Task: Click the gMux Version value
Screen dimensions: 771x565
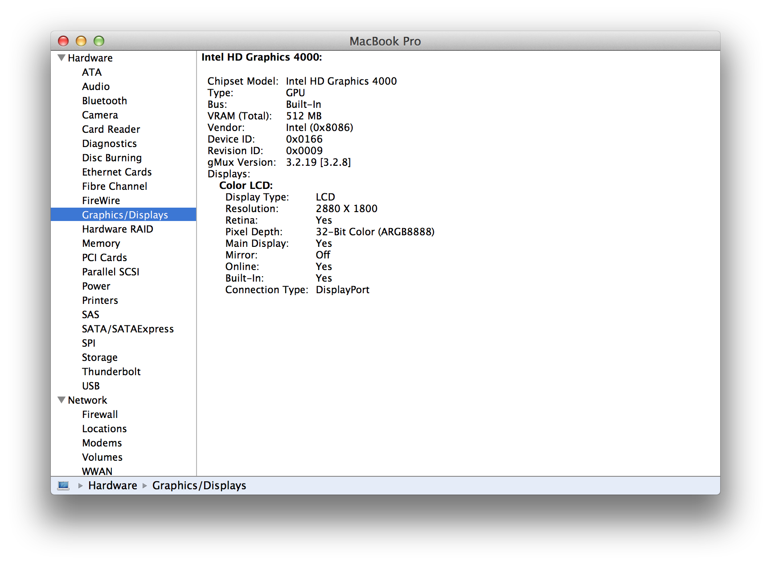Action: [319, 162]
